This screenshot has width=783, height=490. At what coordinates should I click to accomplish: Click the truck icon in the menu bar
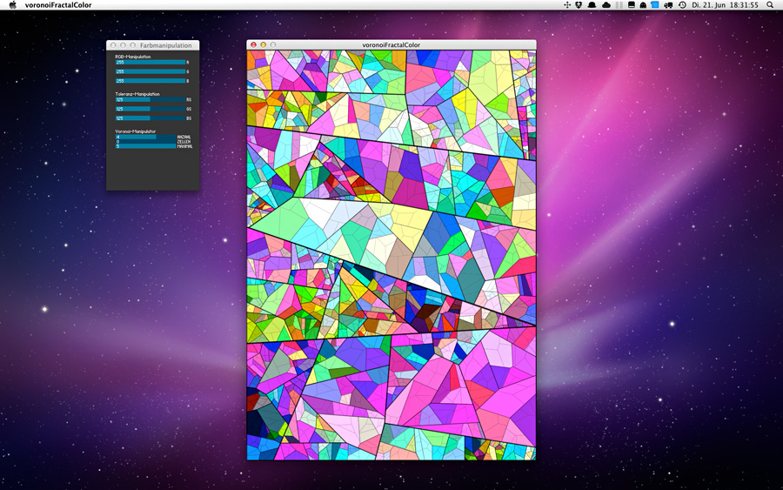(x=667, y=5)
